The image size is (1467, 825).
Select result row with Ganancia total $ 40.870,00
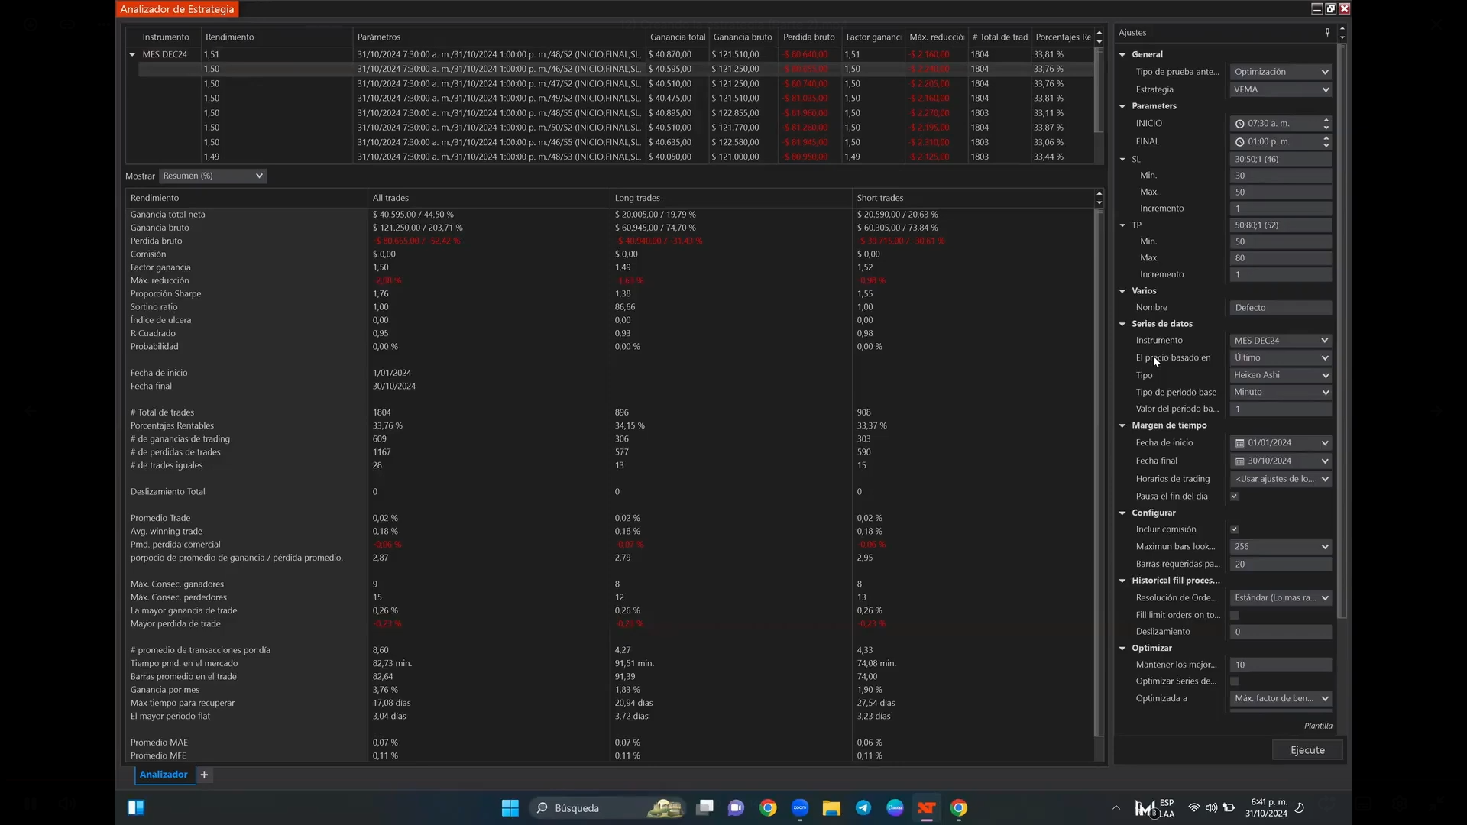(x=616, y=54)
